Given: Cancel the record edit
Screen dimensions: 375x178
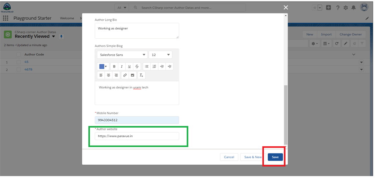Looking at the screenshot, I should coord(229,157).
